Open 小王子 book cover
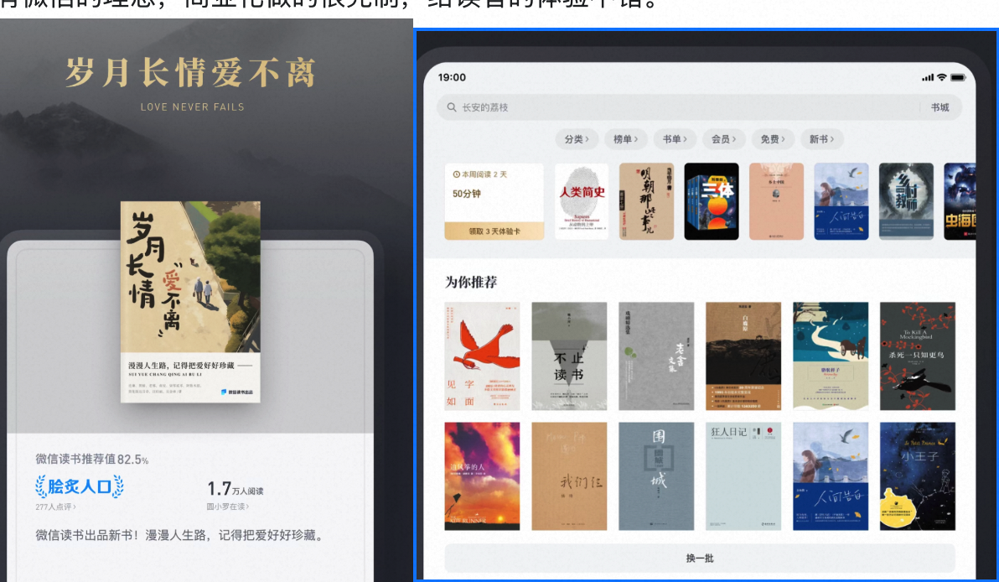Screen dimensions: 999x582 [918, 476]
